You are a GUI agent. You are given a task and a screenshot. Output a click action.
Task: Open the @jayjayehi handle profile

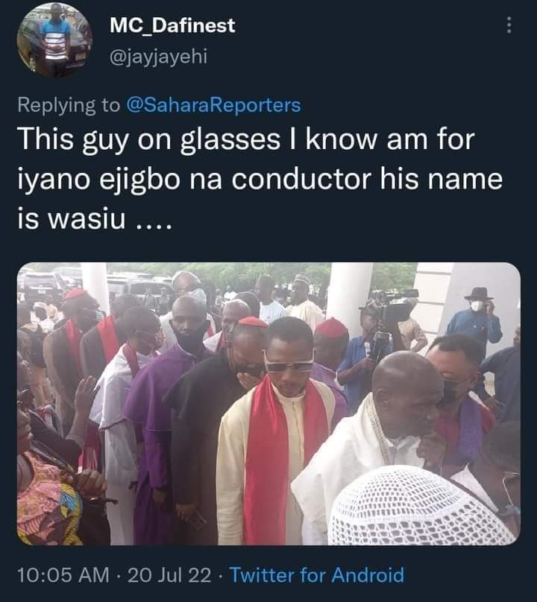tap(158, 57)
